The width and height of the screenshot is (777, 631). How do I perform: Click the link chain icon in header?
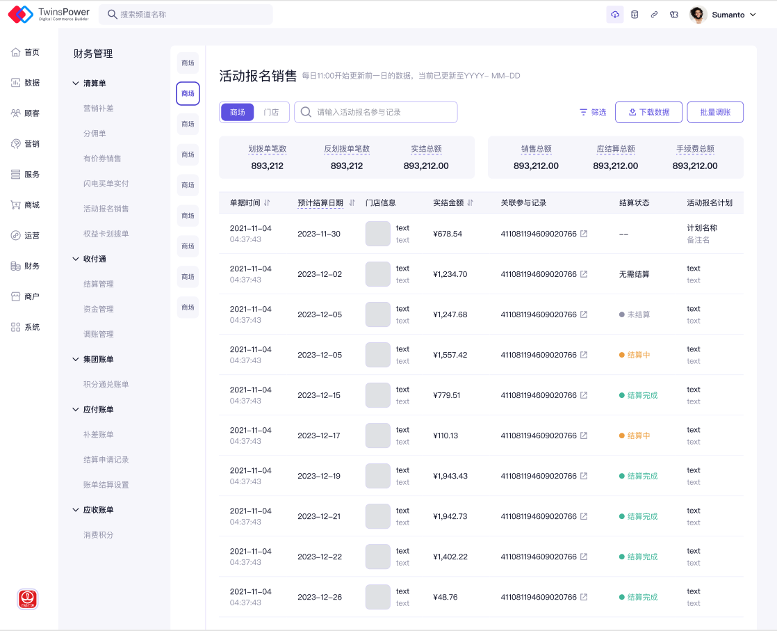[654, 15]
